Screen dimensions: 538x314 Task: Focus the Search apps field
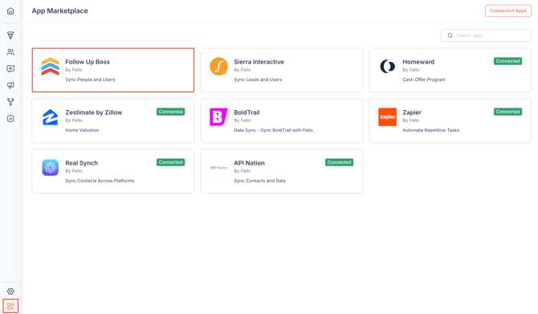pos(486,35)
